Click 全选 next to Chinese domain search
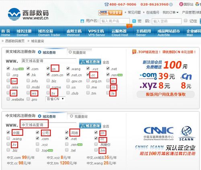This screenshot has height=170, width=201. coord(106,126)
